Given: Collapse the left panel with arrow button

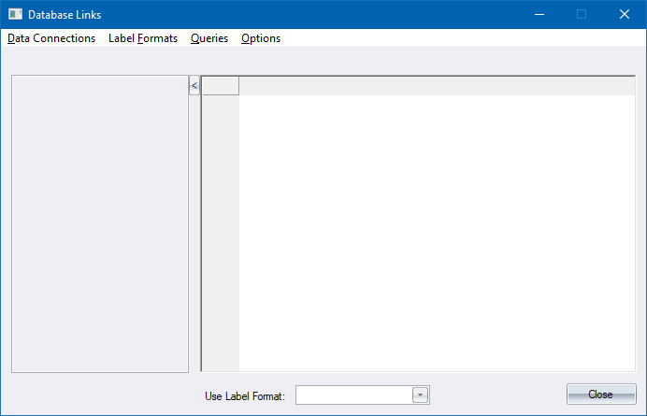Looking at the screenshot, I should [194, 86].
